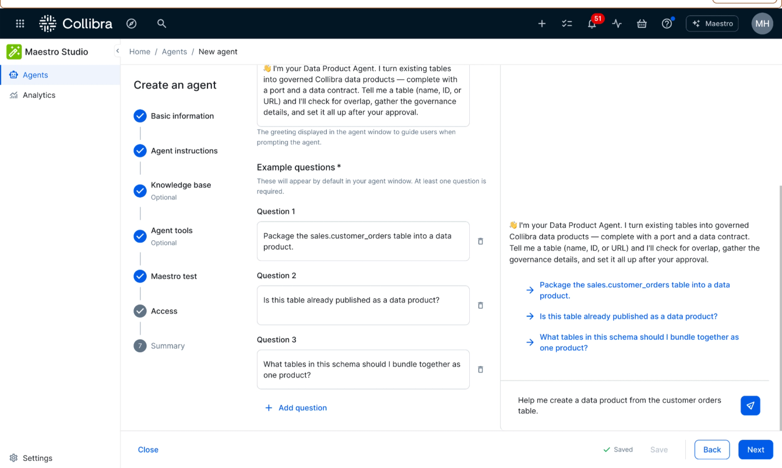The width and height of the screenshot is (782, 468).
Task: Click the Saved status indicator
Action: pyautogui.click(x=618, y=450)
